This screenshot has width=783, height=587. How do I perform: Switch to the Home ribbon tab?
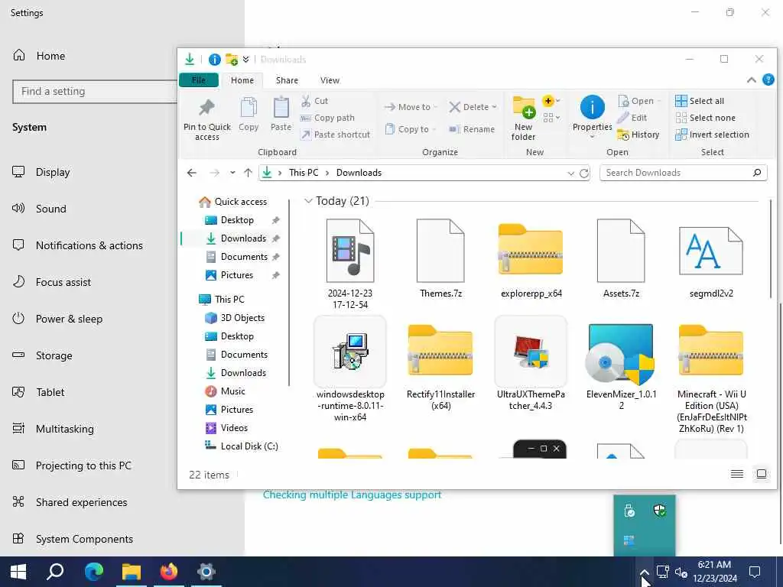242,79
